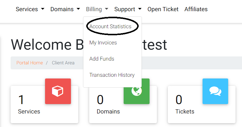Viewport: 242px width, 127px height.
Task: Go to the Affiliates page
Action: click(196, 9)
